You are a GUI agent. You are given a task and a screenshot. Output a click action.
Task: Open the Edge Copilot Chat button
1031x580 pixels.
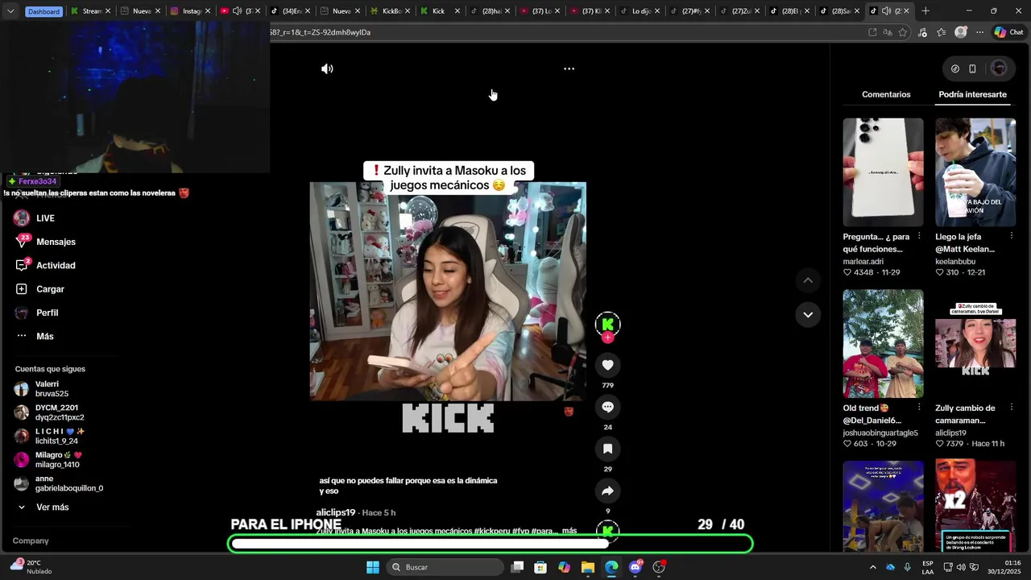point(1008,32)
